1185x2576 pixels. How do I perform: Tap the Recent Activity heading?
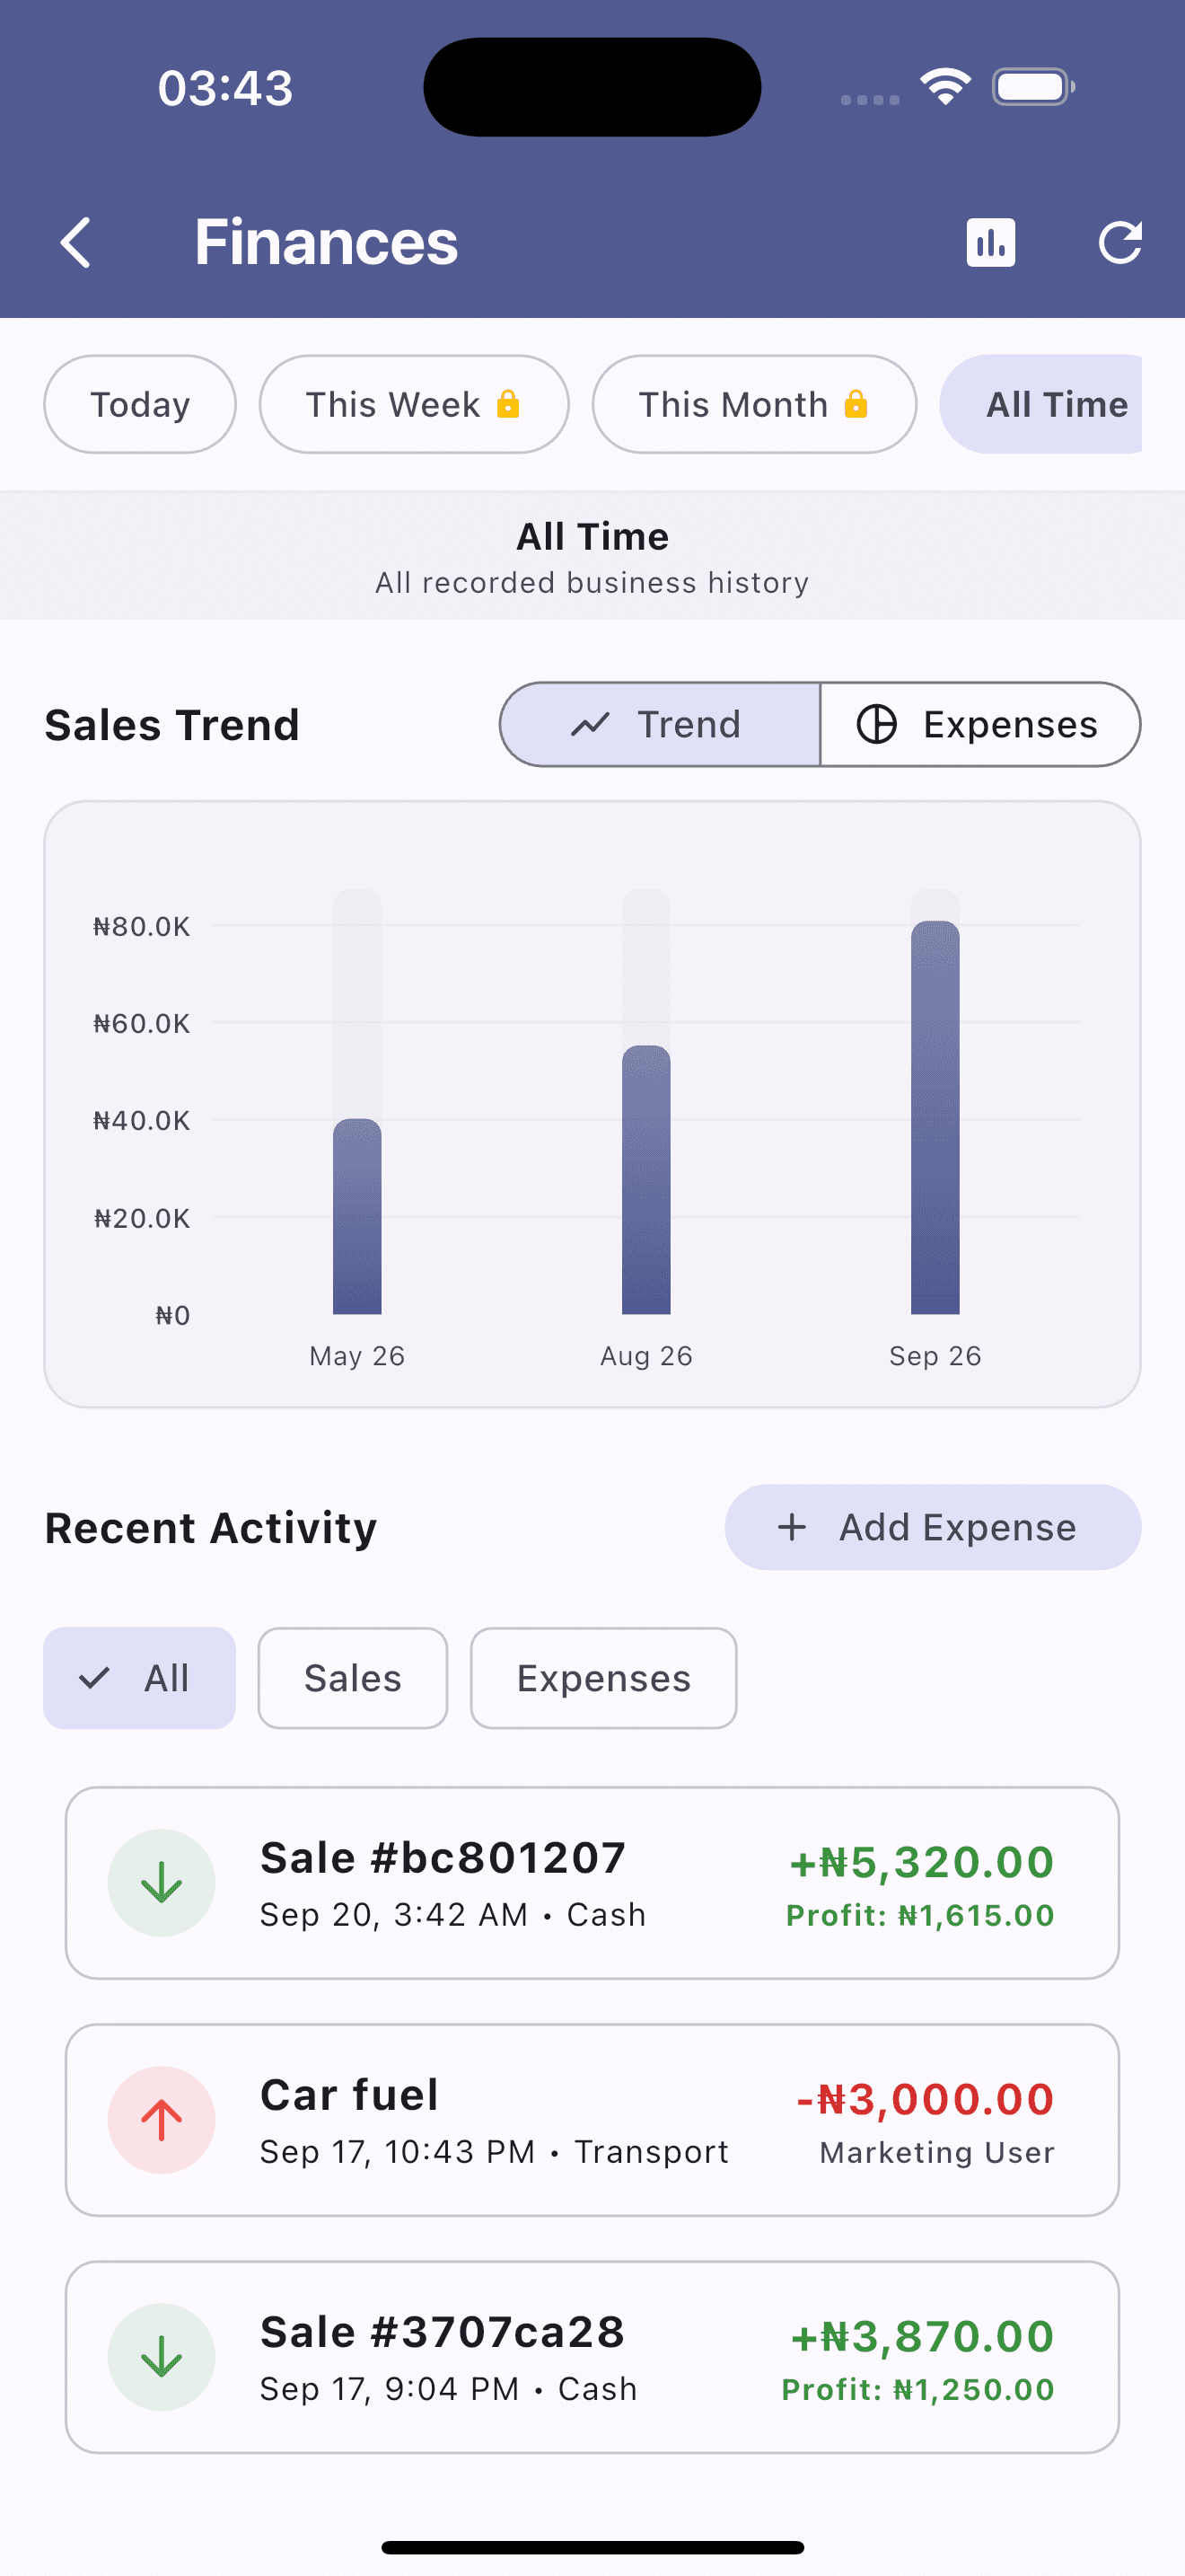[x=211, y=1528]
